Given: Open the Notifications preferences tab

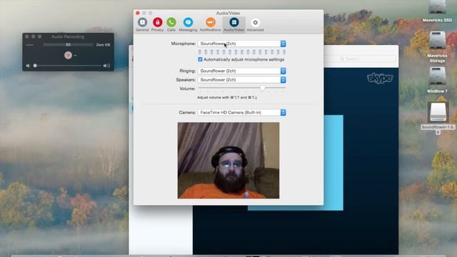Looking at the screenshot, I should tap(211, 24).
